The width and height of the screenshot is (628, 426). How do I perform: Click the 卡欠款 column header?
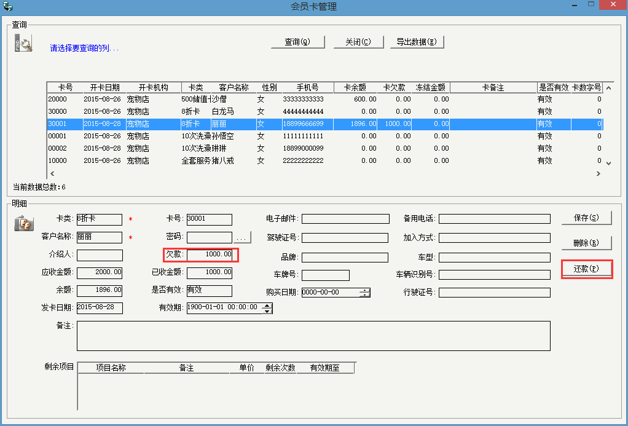[x=394, y=87]
